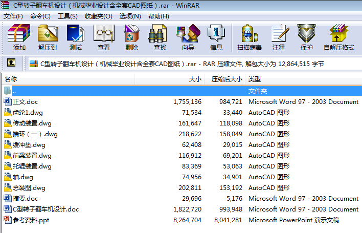Select the file 齿轮1.dwg
Image resolution: width=362 pixels, height=233 pixels.
tap(28, 113)
